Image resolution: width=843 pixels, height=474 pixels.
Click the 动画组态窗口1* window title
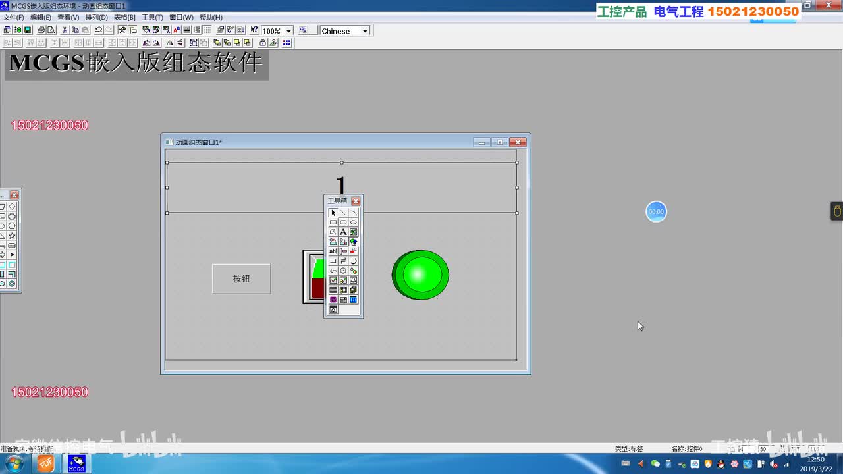coord(198,142)
